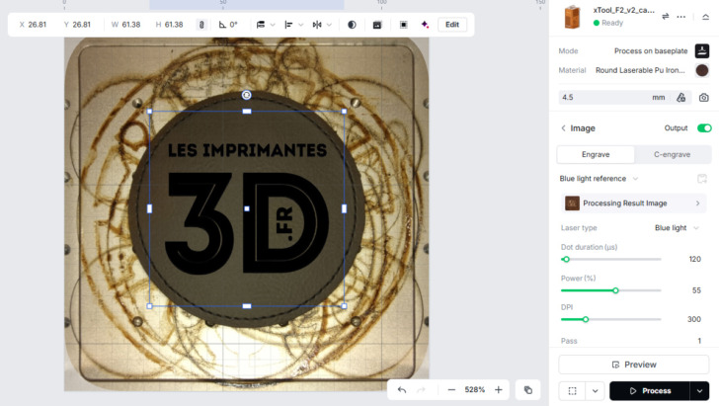
Task: Click the top-left selection corner handle
Action: click(x=149, y=112)
